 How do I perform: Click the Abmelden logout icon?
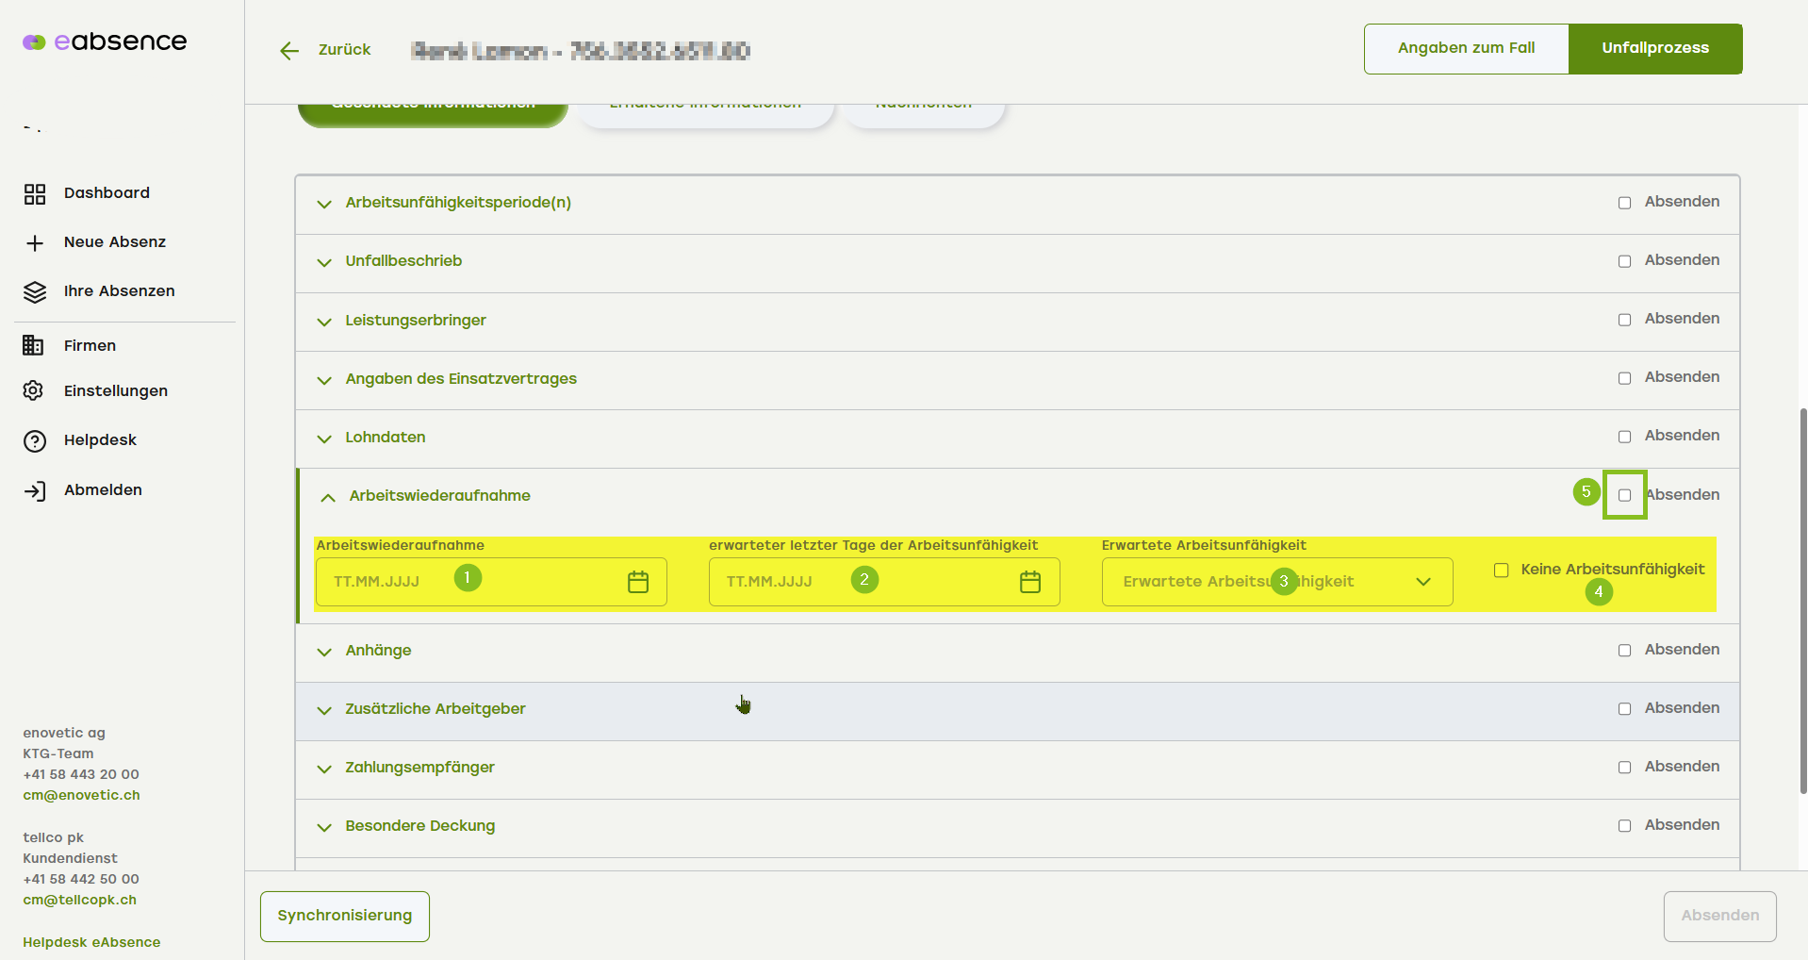(x=35, y=491)
